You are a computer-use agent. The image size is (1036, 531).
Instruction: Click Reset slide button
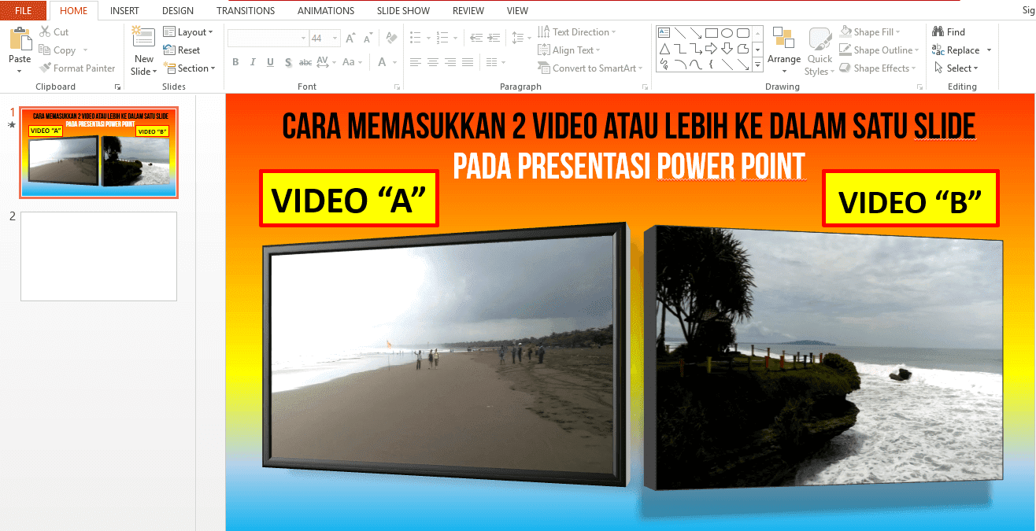[182, 50]
